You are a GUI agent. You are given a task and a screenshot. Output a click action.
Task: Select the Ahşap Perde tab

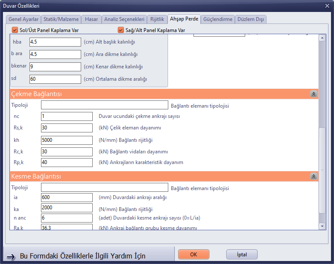(184, 19)
